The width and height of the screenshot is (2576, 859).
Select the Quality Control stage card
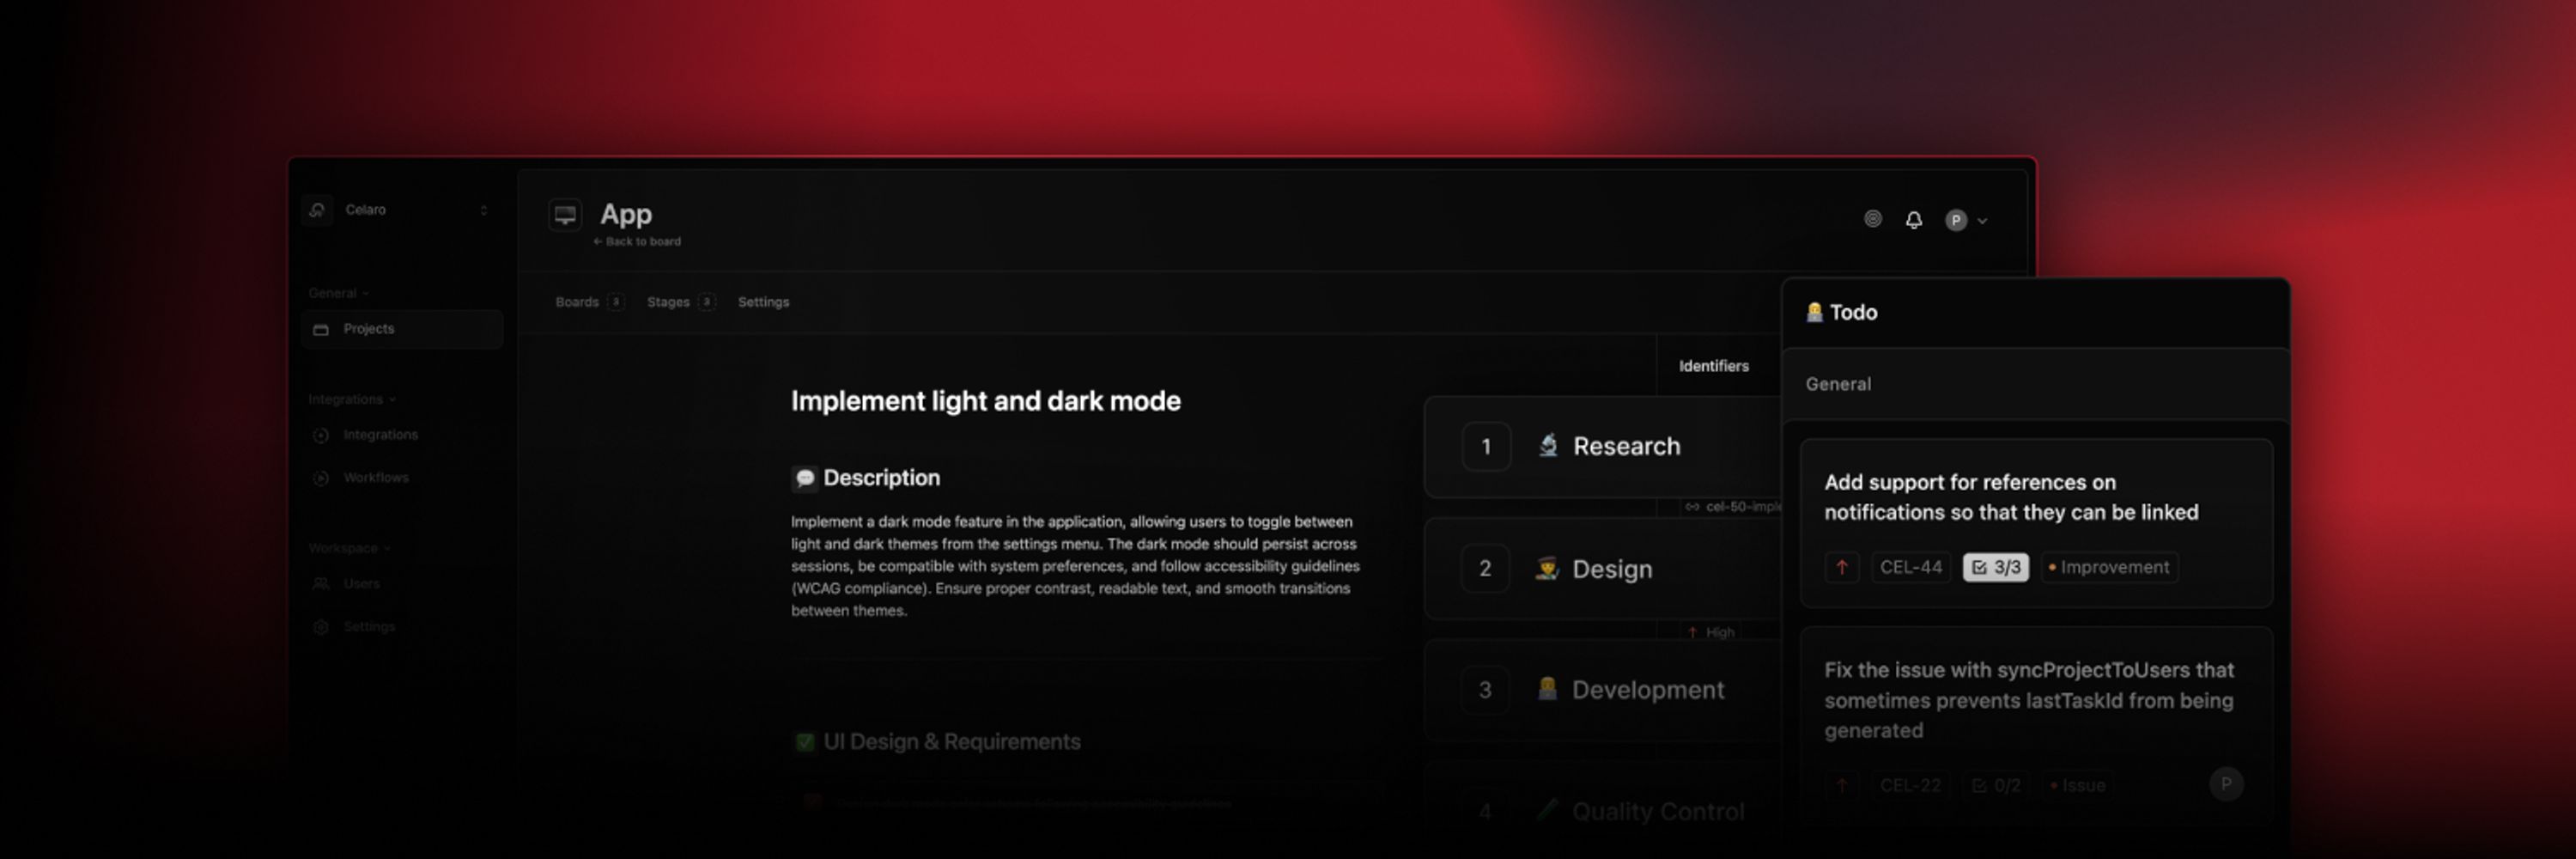[x=1602, y=811]
